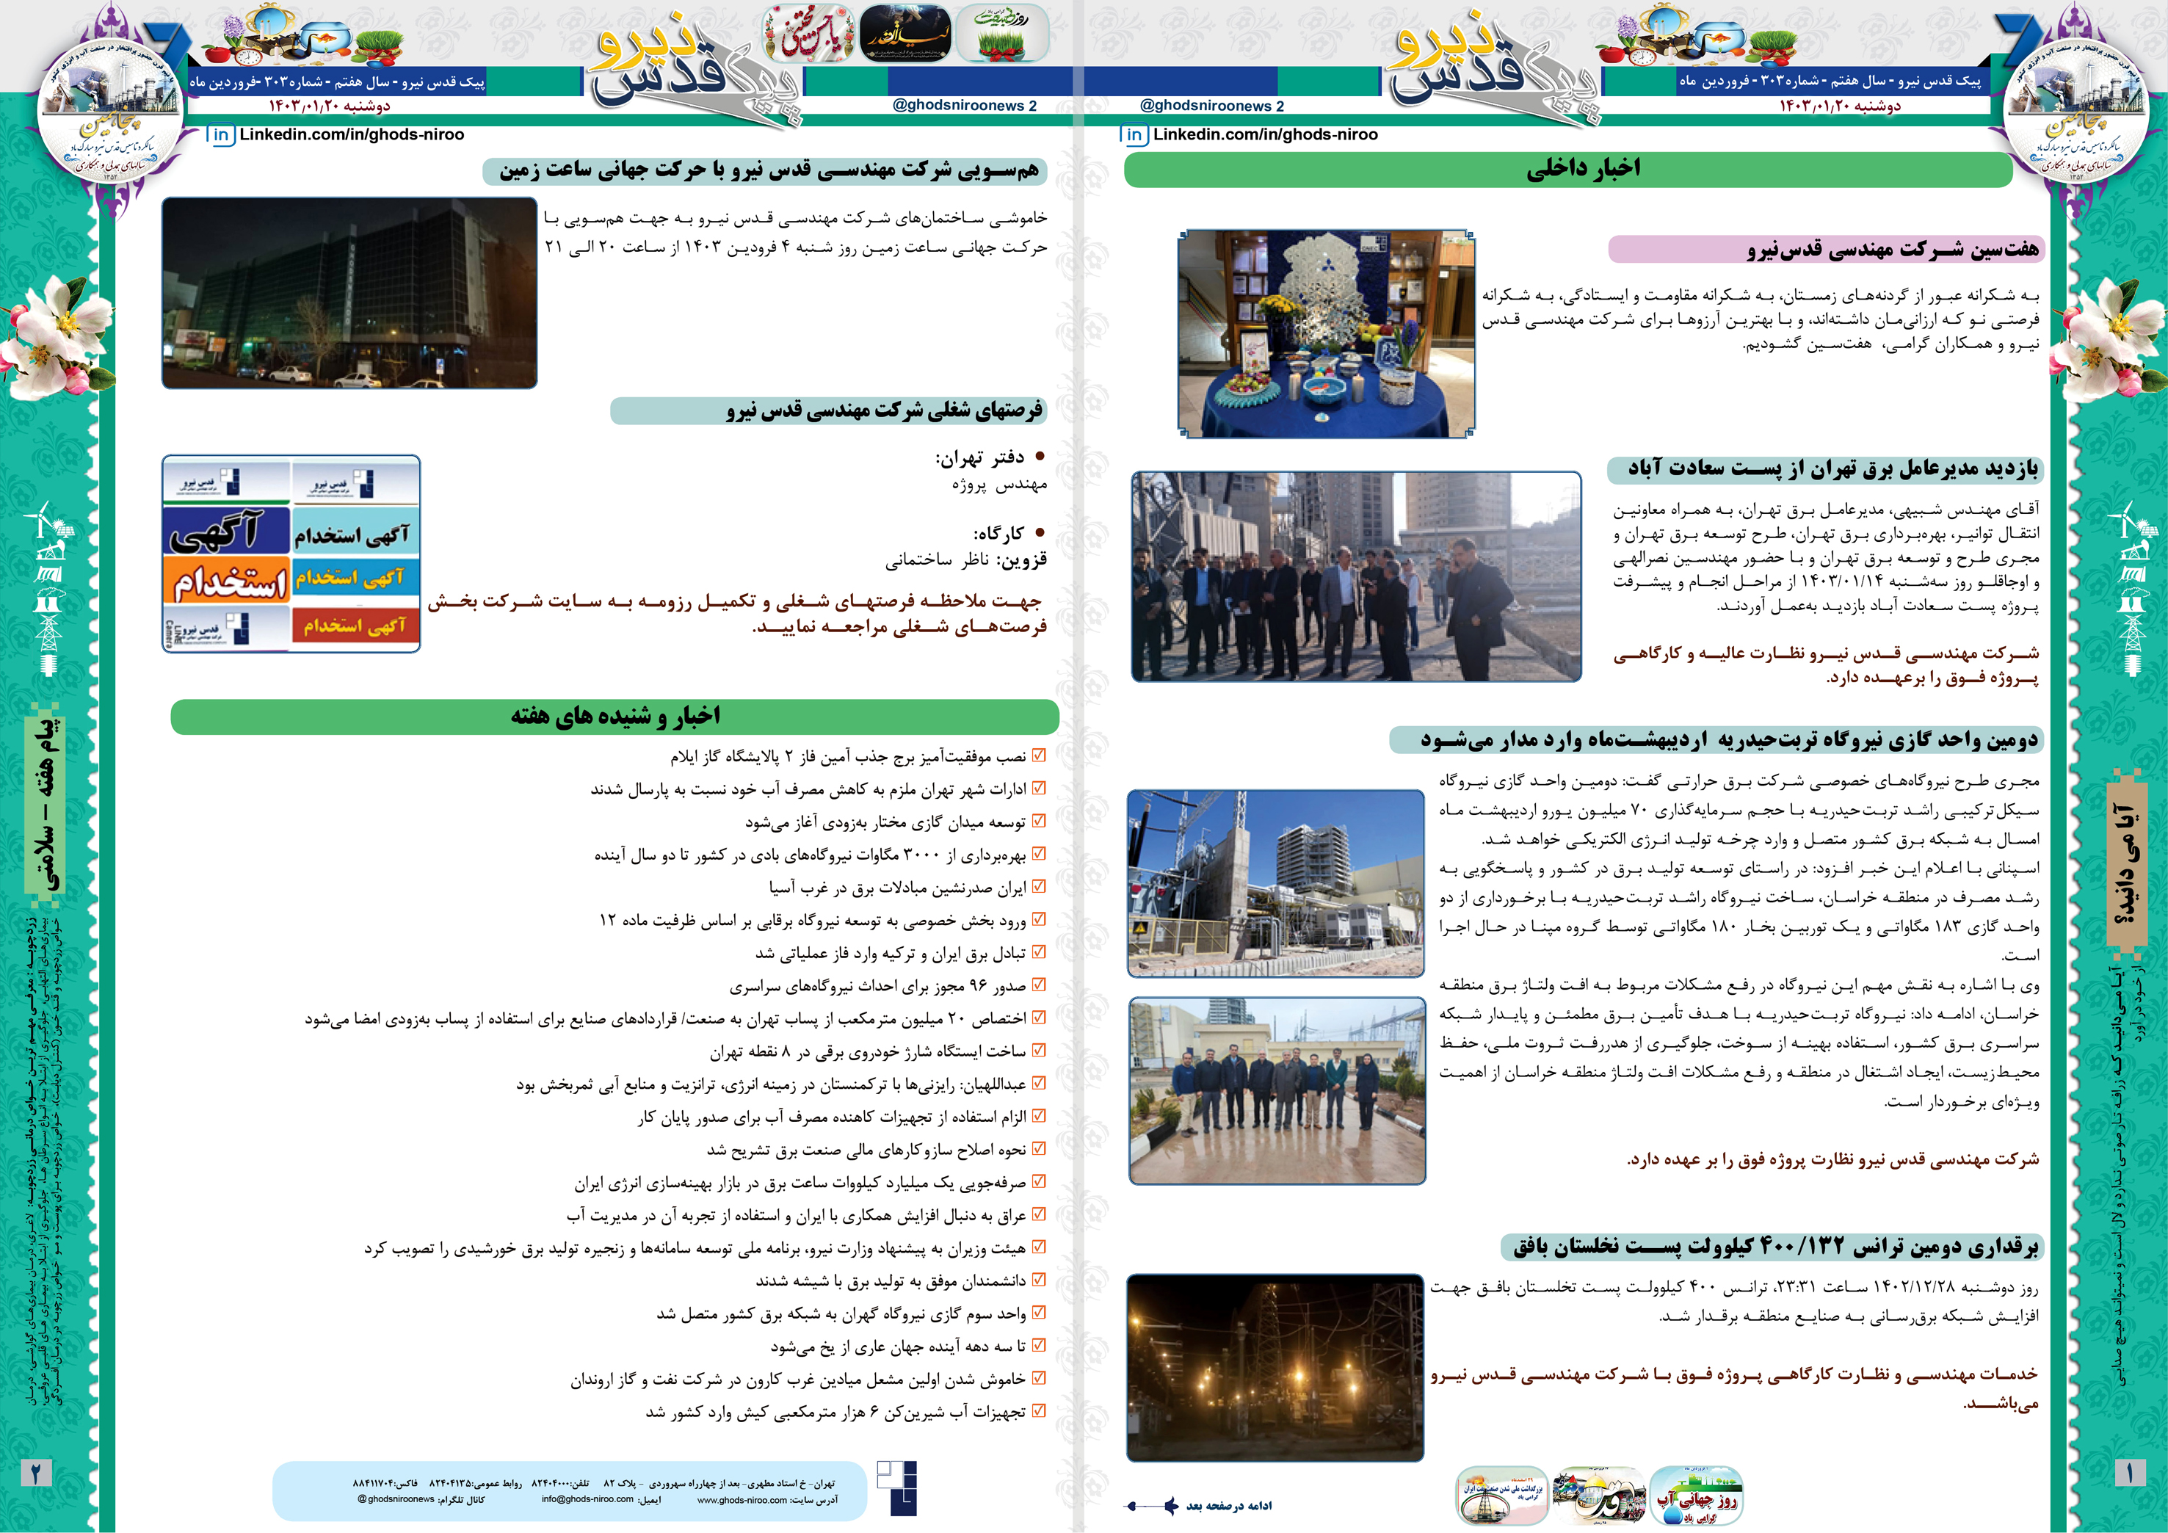The image size is (2168, 1533).
Task: Click the Torbat Heydarieh power plant photo
Action: tap(1276, 883)
